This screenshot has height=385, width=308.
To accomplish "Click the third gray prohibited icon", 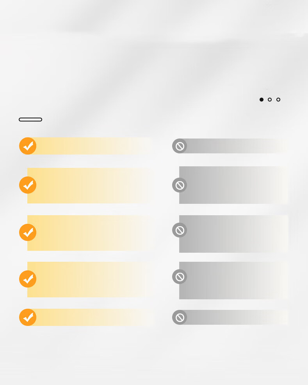I will click(x=180, y=230).
